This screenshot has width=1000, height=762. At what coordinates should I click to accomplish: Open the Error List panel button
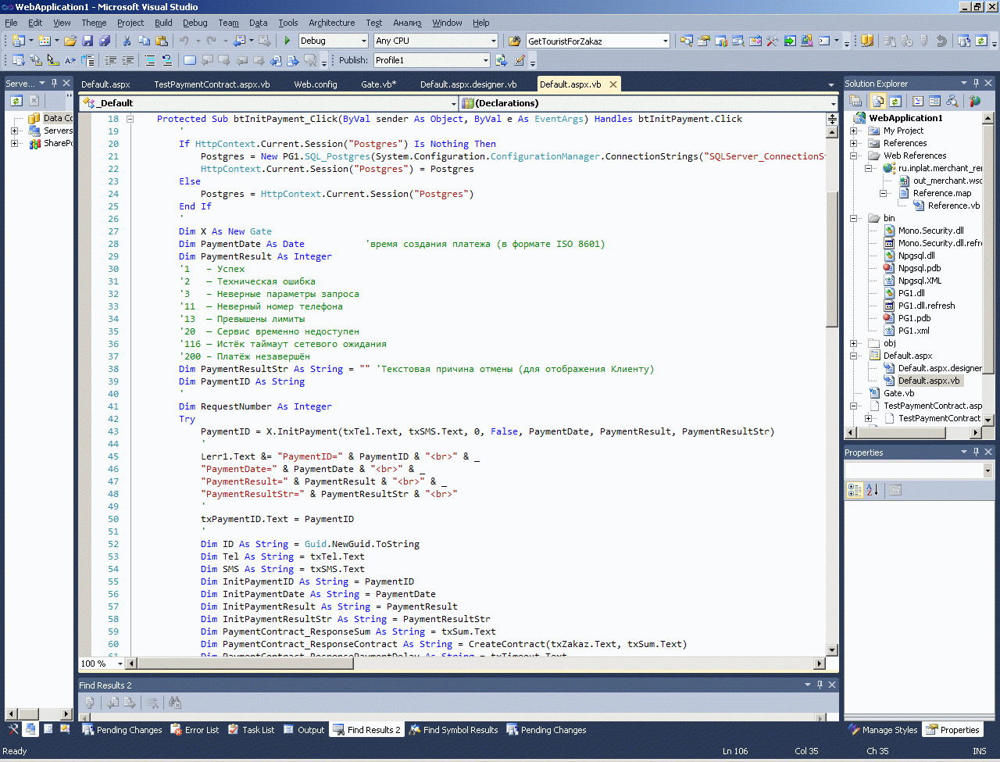click(x=195, y=730)
